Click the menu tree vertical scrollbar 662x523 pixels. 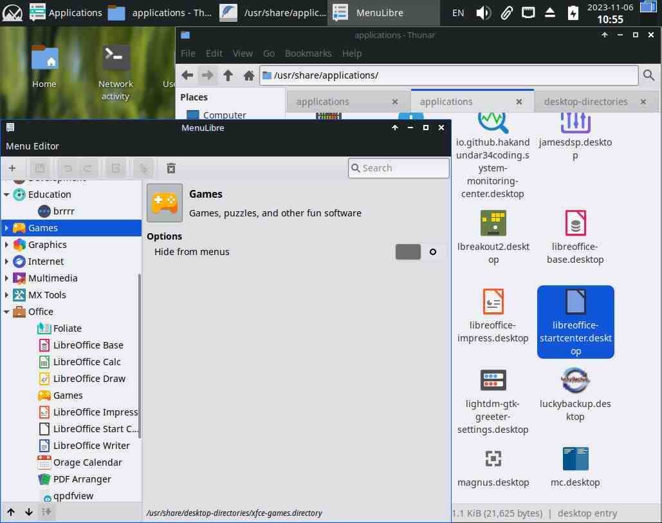[x=140, y=357]
